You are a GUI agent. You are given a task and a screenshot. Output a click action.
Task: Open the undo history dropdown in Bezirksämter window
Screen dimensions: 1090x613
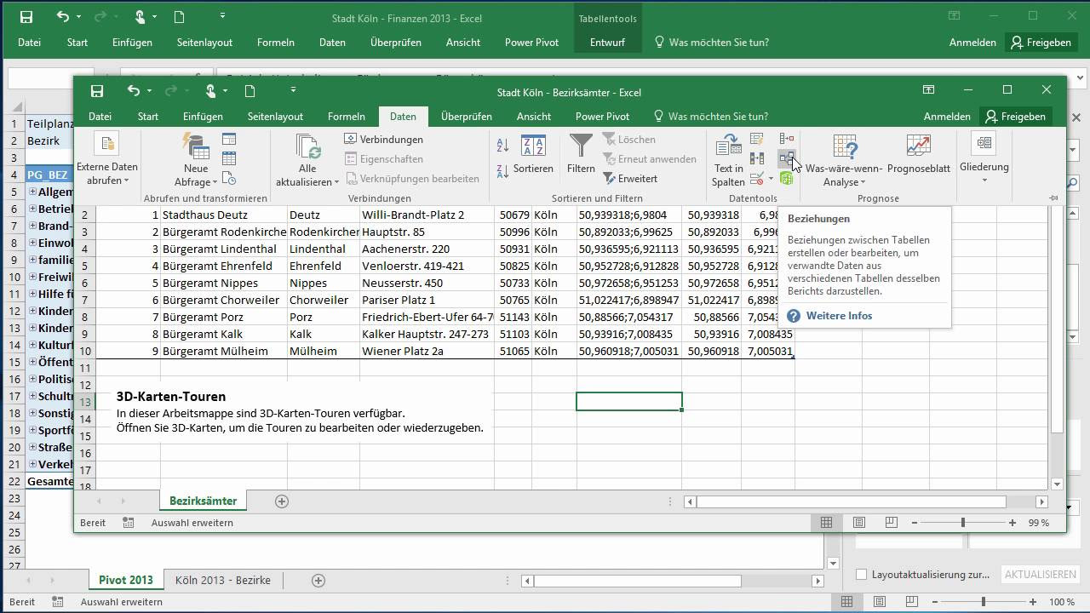(x=149, y=91)
